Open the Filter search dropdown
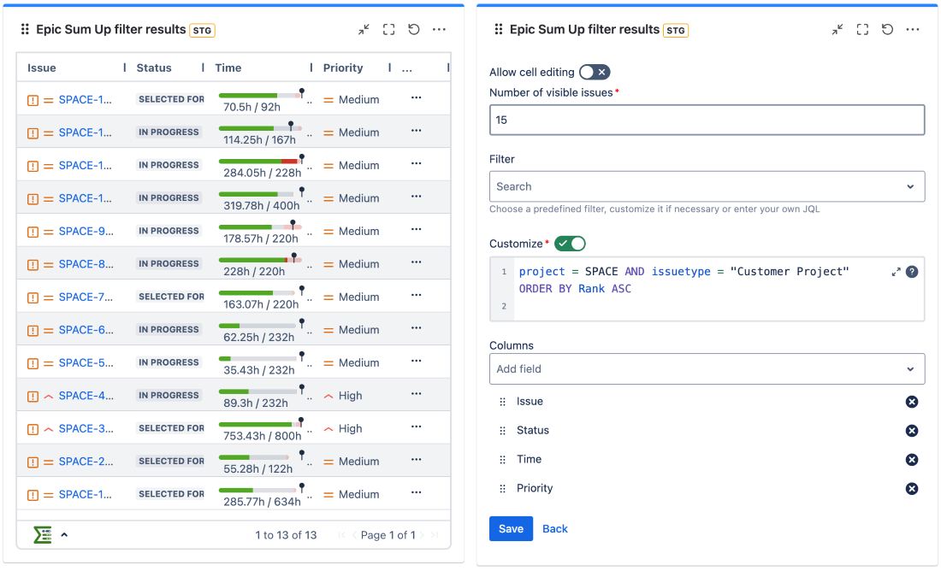 tap(707, 186)
